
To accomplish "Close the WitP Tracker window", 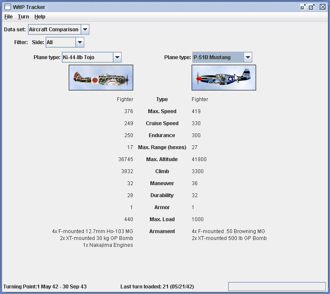I will [x=323, y=7].
